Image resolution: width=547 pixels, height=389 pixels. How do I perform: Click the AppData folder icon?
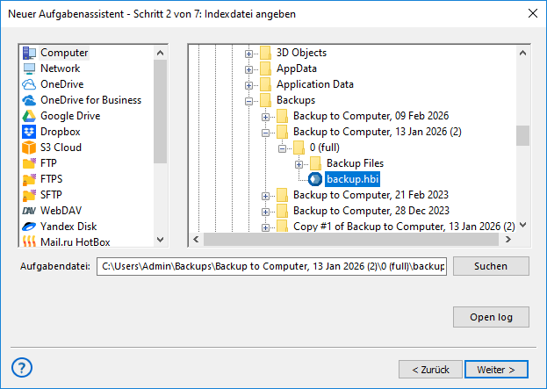266,68
